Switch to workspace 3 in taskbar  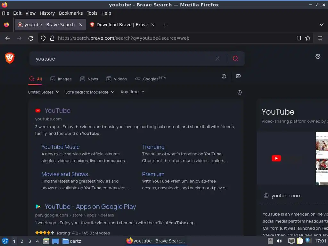(30, 241)
